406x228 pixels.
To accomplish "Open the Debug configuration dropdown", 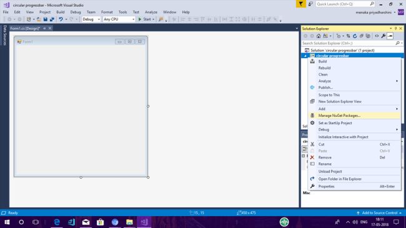I will [x=91, y=19].
